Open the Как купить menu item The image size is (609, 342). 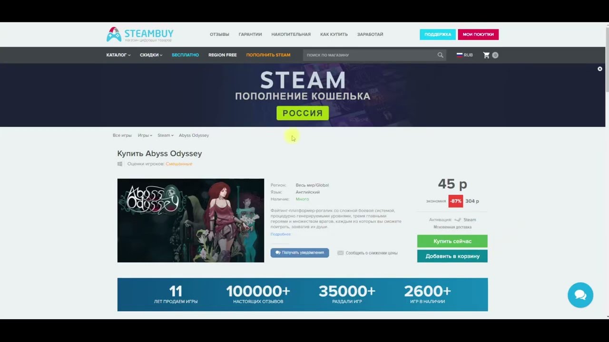tap(334, 34)
